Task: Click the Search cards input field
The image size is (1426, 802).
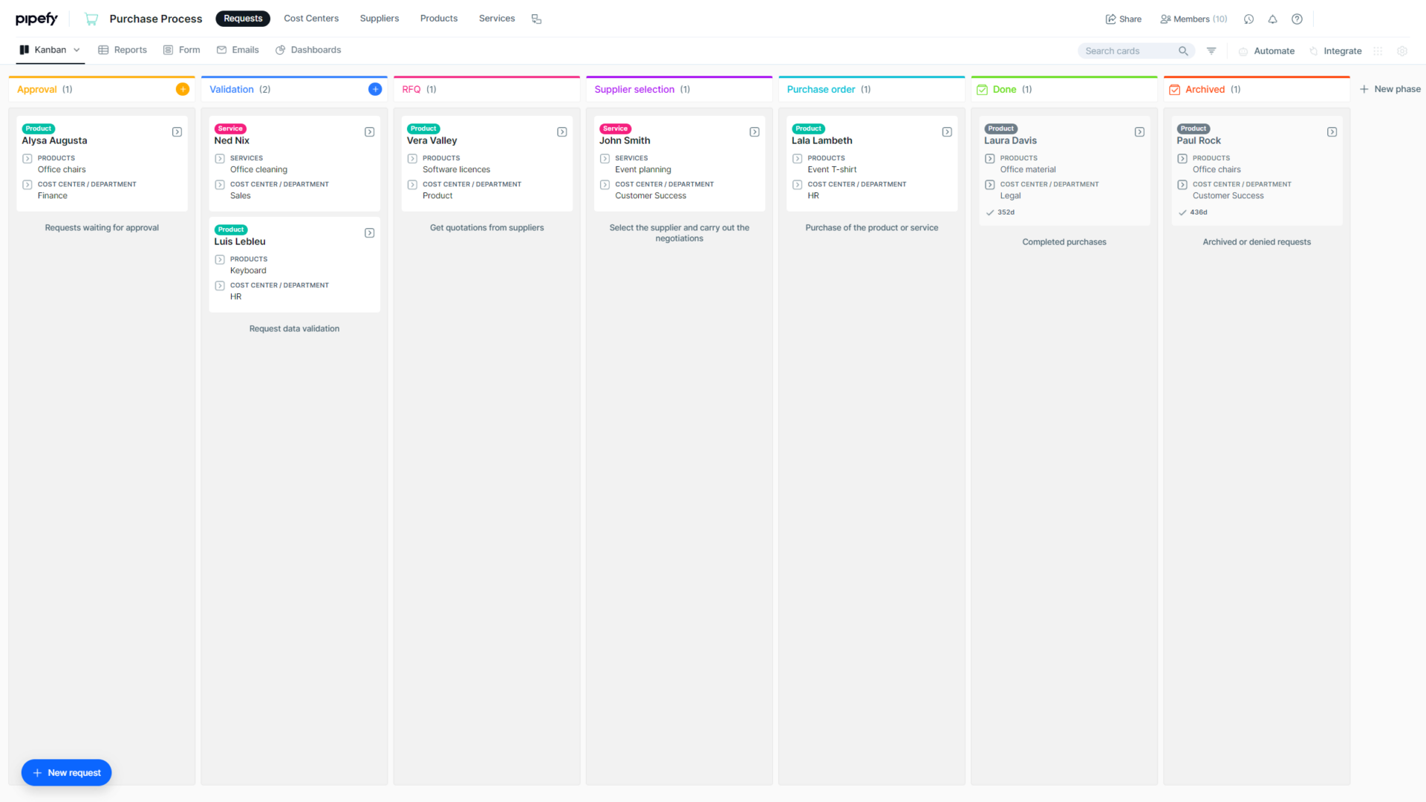Action: [x=1129, y=50]
